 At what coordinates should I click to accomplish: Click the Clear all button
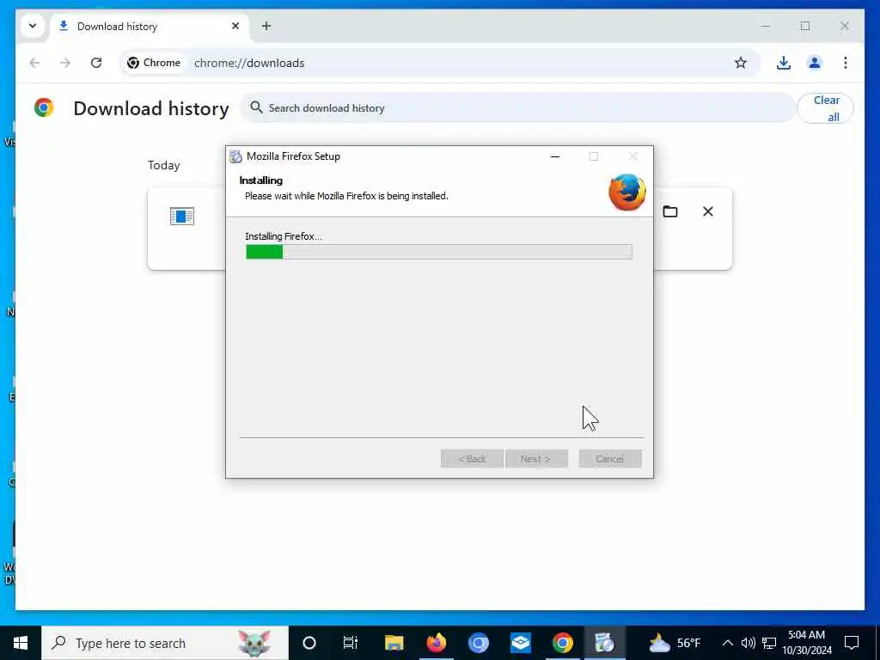[x=826, y=108]
